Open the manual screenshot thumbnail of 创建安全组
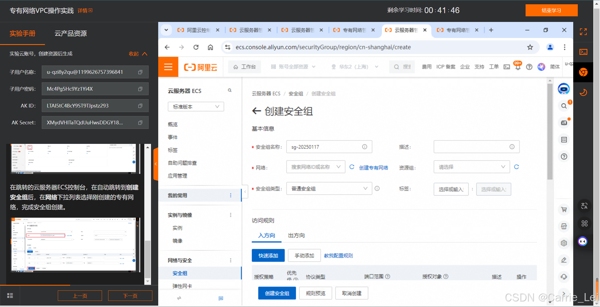The width and height of the screenshot is (600, 307). (x=75, y=245)
